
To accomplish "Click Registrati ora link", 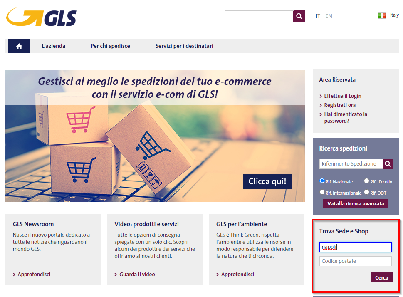I will (340, 105).
